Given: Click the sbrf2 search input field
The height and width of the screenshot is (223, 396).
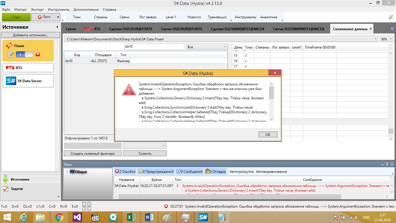Looking at the screenshot, I should coord(154,47).
